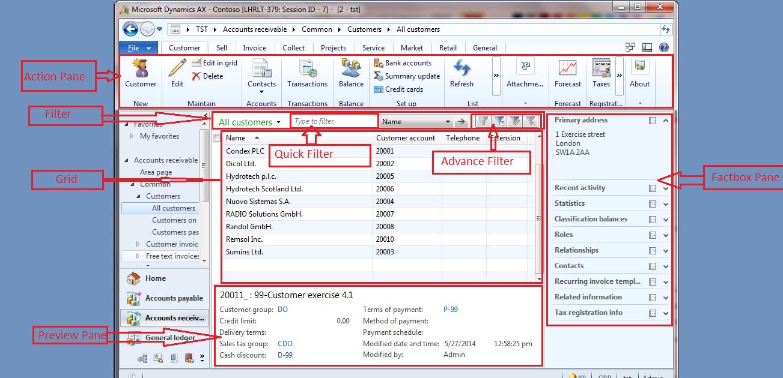
Task: Click the Forward navigation button
Action: pyautogui.click(x=147, y=29)
